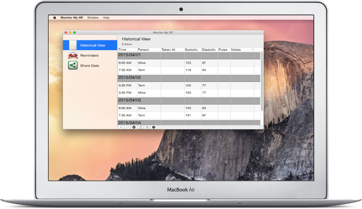Image resolution: width=362 pixels, height=209 pixels.
Task: Open the Help menu
Action: (106, 18)
